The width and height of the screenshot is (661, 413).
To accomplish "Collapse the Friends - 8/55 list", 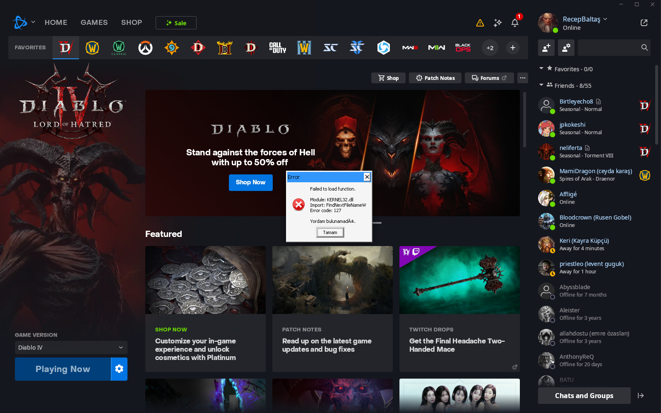I will tap(541, 85).
